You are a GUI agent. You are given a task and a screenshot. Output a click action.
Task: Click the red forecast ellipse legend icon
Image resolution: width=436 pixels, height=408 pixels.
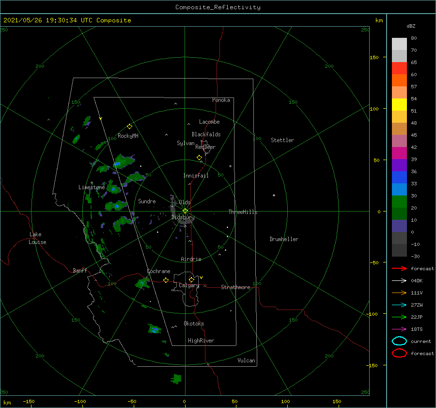[x=399, y=353]
